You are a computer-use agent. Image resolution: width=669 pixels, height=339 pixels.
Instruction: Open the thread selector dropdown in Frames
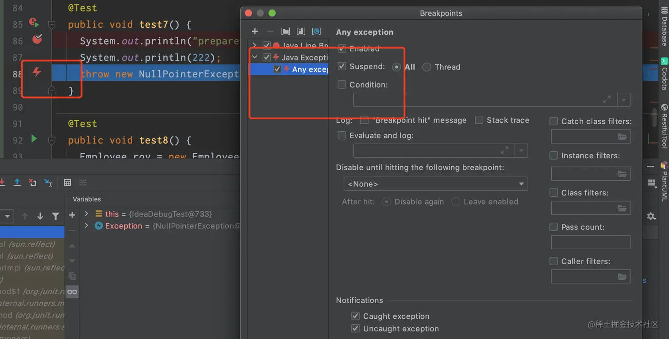tap(7, 217)
